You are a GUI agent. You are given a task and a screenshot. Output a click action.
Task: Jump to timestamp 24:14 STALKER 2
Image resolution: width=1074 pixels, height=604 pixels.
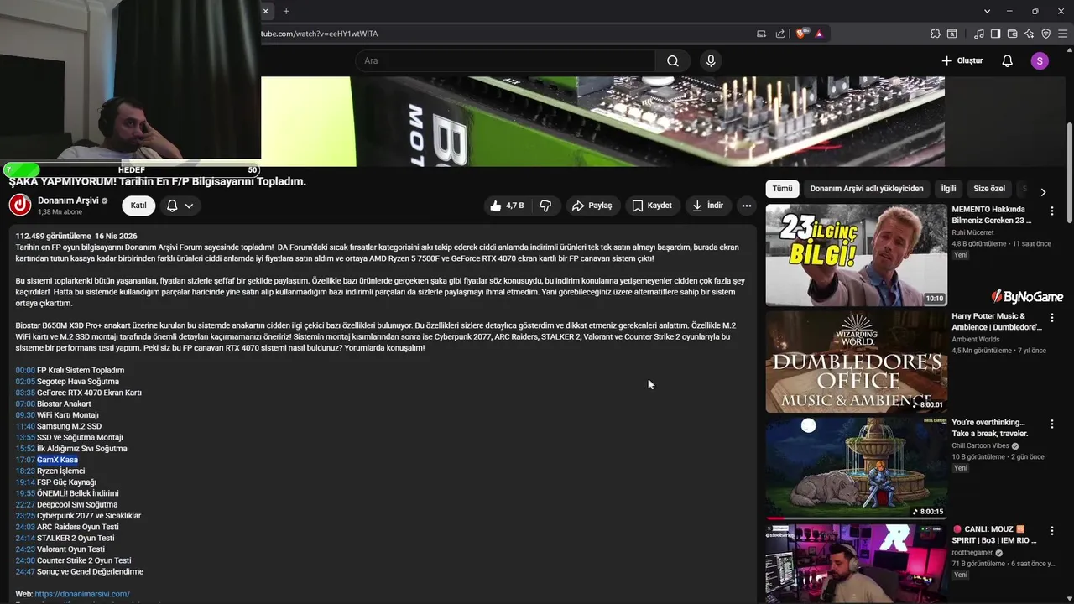pos(25,538)
